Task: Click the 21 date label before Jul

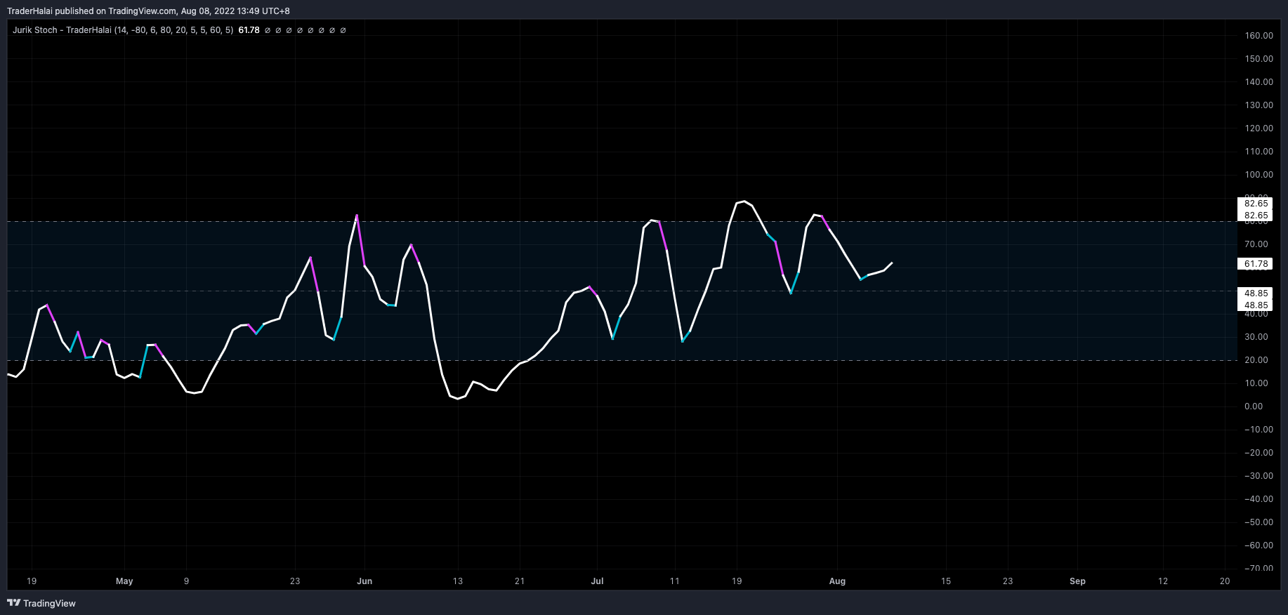Action: click(520, 581)
